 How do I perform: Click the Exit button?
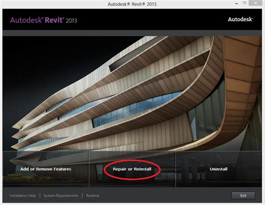[243, 196]
